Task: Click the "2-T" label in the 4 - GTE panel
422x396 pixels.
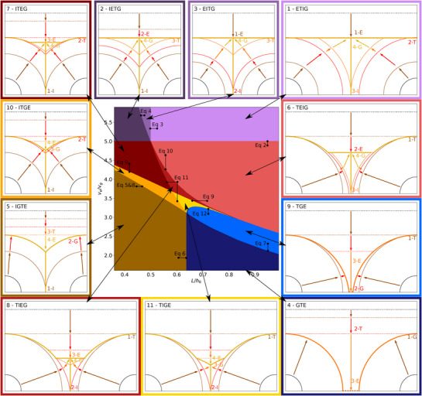Action: point(359,329)
